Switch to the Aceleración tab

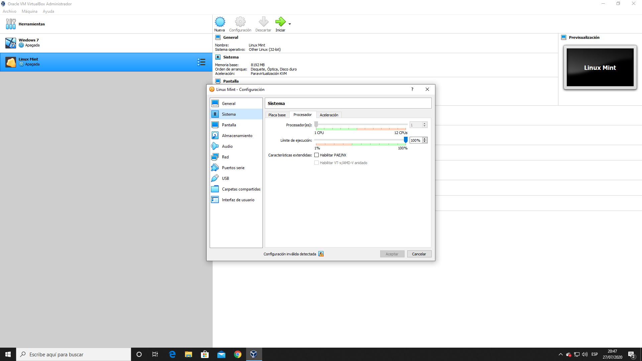tap(329, 115)
